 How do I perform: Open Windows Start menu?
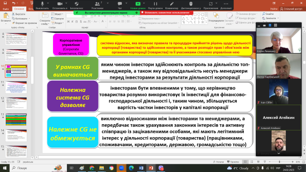[x=5, y=168]
